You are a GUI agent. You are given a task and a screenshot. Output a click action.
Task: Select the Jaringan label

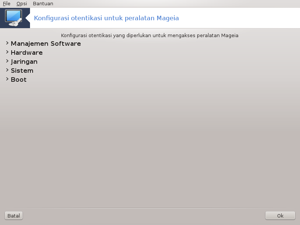pyautogui.click(x=24, y=61)
